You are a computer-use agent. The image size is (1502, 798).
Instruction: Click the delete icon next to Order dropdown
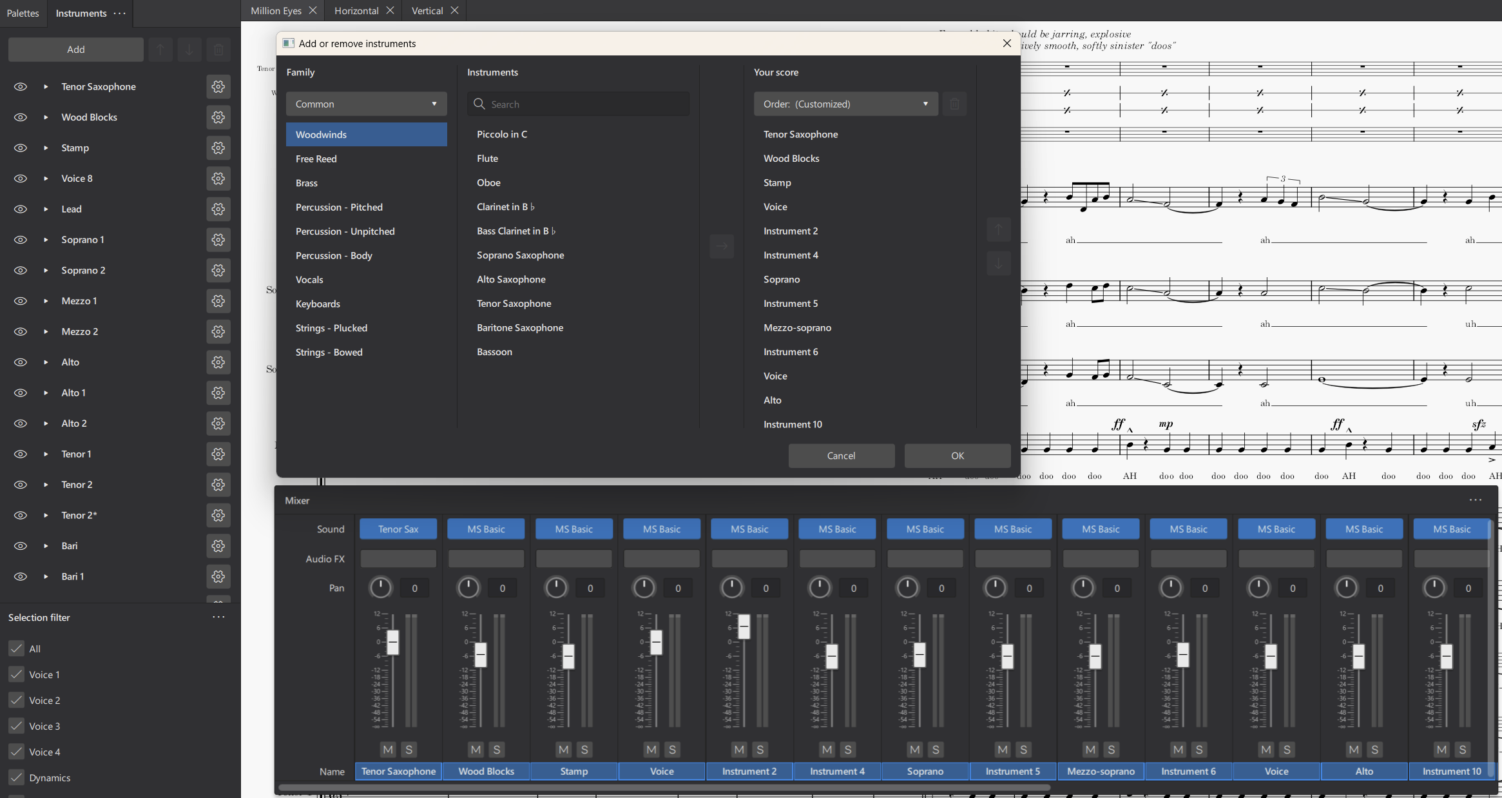tap(954, 104)
